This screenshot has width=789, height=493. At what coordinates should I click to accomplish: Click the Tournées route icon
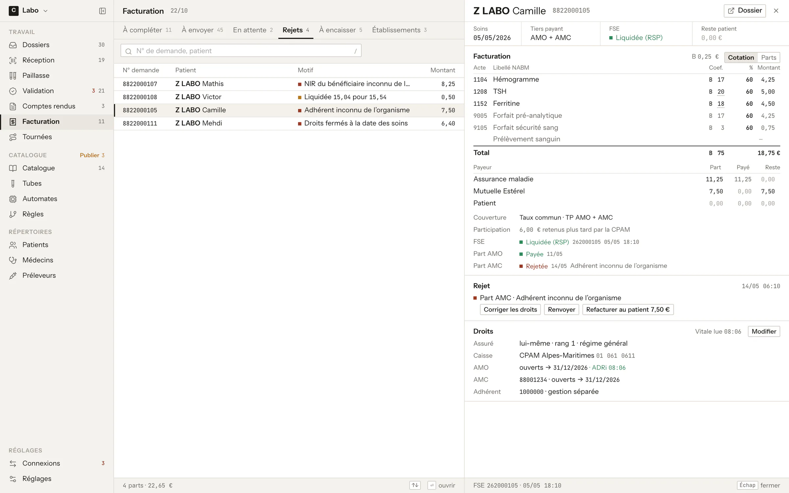(13, 137)
